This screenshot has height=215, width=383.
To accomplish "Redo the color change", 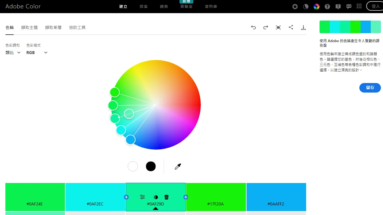I will [x=265, y=27].
